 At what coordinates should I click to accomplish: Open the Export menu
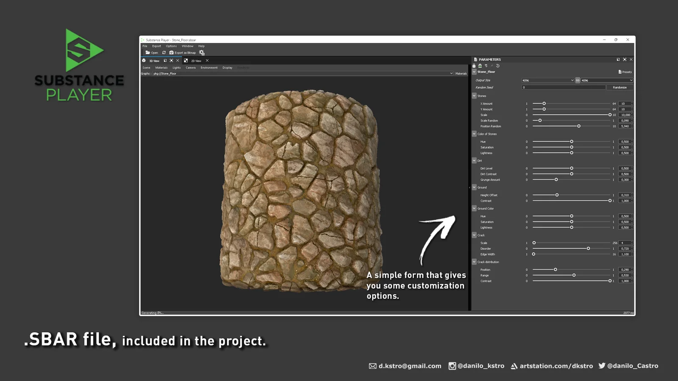coord(157,46)
